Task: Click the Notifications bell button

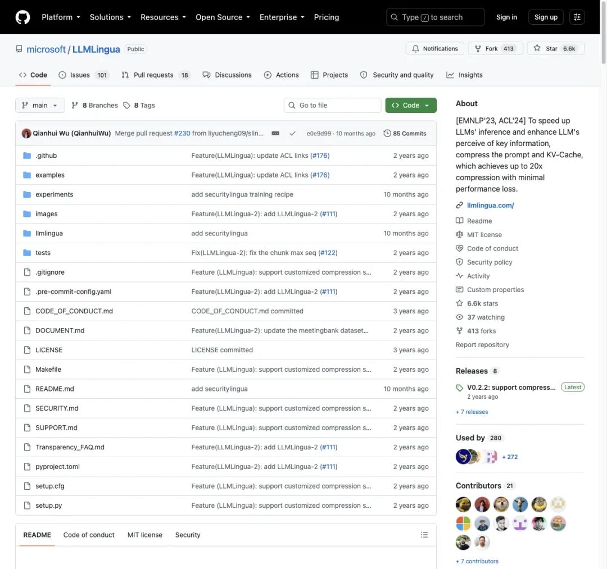Action: [434, 48]
